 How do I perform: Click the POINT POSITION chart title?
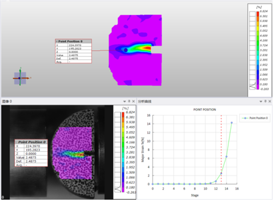205,109
